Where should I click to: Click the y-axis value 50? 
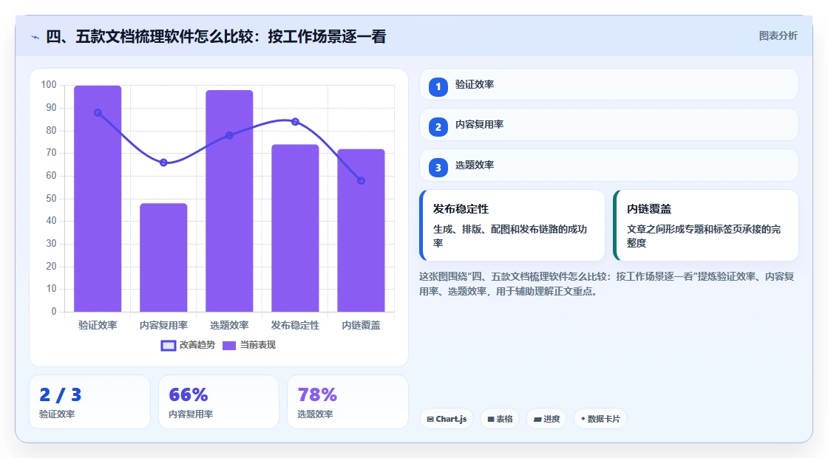pos(51,199)
